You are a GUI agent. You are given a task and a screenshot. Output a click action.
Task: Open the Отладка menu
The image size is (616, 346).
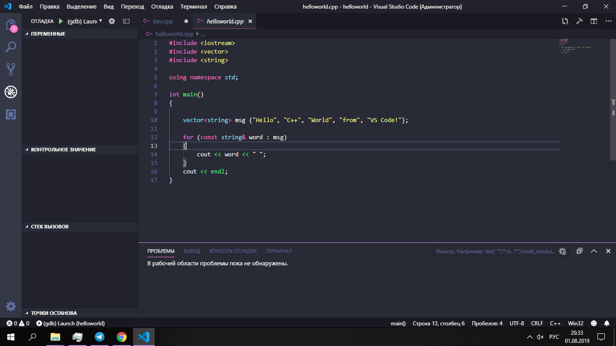point(162,7)
